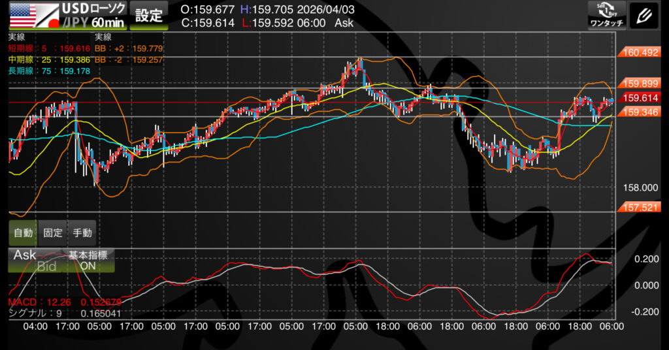Tap the orange 160.492 price tag
This screenshot has width=669, height=350.
click(640, 52)
